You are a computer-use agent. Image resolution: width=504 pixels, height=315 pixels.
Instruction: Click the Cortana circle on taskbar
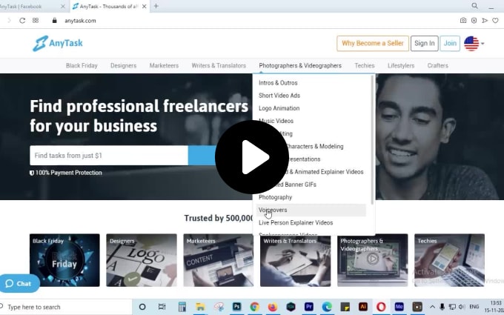click(142, 307)
